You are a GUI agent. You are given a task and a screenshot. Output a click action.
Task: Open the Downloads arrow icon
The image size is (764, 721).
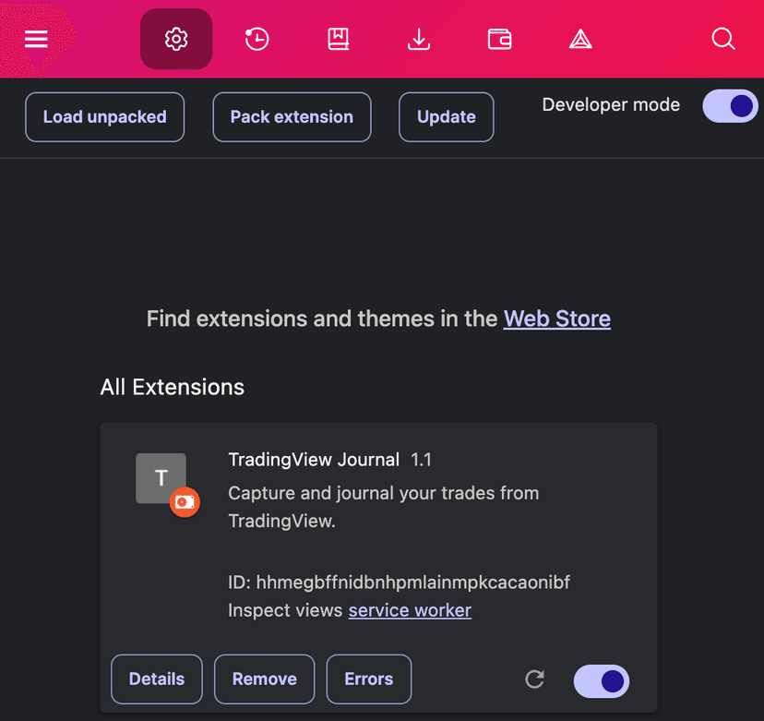click(x=419, y=39)
